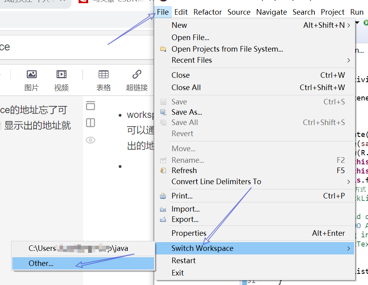The image size is (368, 285).
Task: Select the java workspace path entry
Action: pyautogui.click(x=77, y=248)
